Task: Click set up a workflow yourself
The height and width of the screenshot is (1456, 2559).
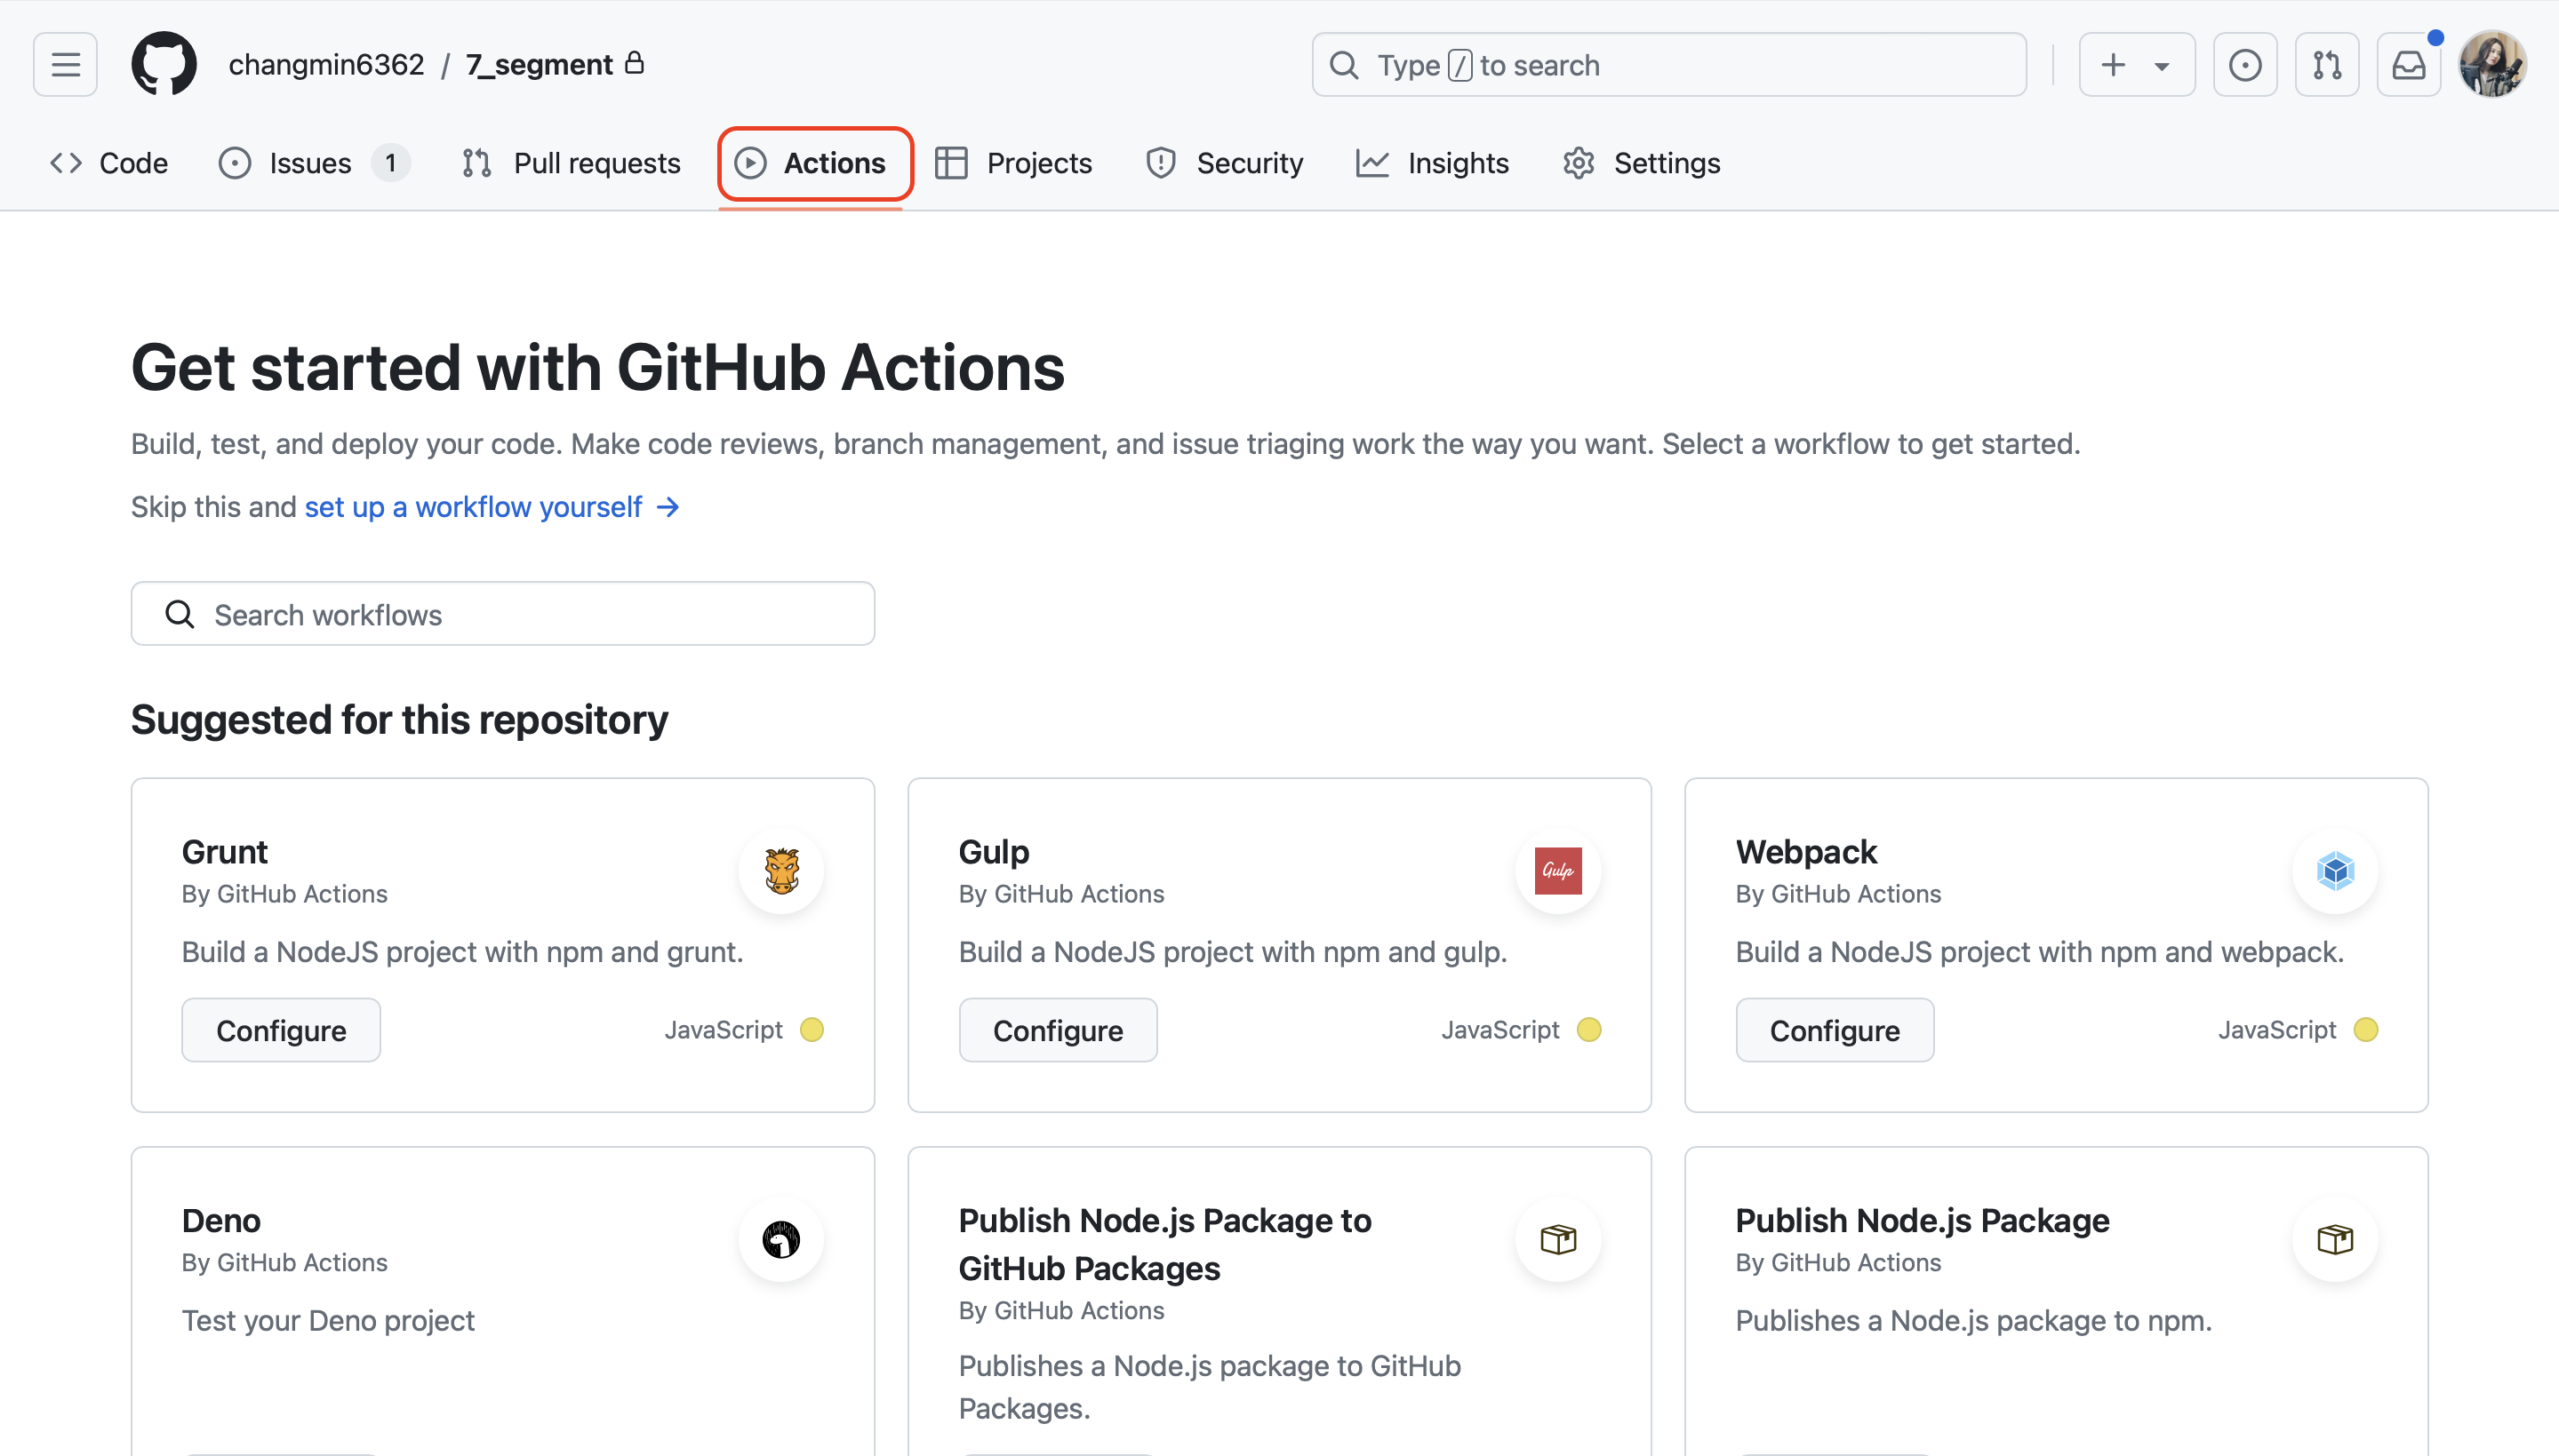Action: click(472, 507)
